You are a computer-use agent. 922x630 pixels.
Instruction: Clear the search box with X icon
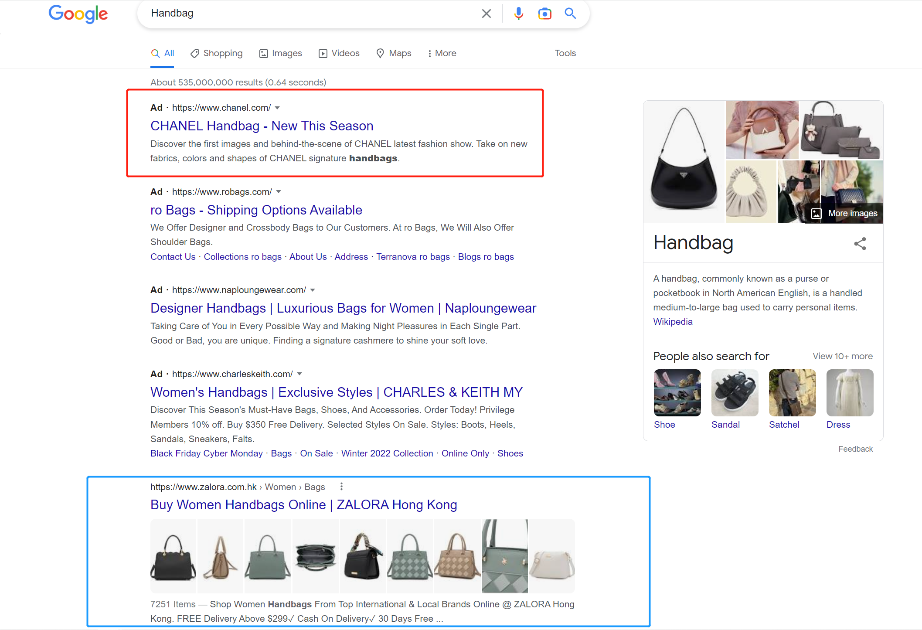(x=487, y=14)
